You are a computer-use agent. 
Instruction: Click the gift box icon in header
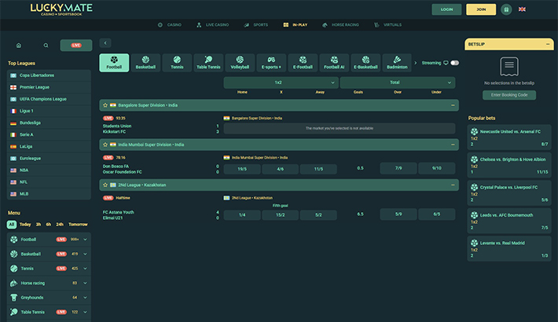tap(505, 9)
